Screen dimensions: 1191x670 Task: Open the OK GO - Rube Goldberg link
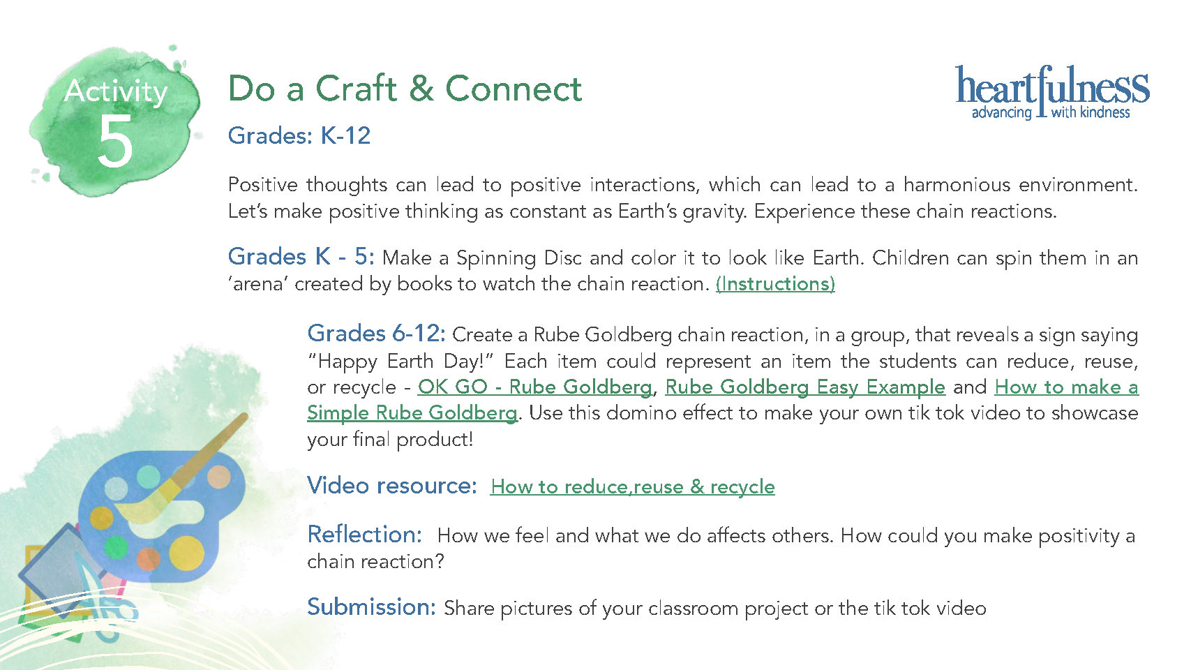pos(534,387)
